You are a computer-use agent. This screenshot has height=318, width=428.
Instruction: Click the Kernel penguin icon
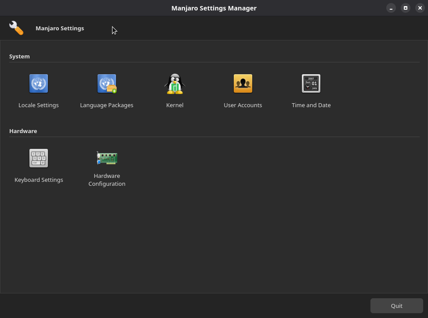click(x=175, y=83)
